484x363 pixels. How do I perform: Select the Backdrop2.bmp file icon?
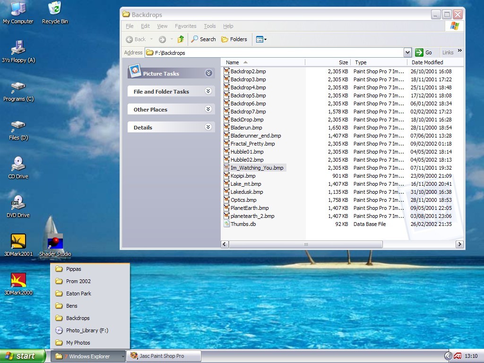coord(226,71)
